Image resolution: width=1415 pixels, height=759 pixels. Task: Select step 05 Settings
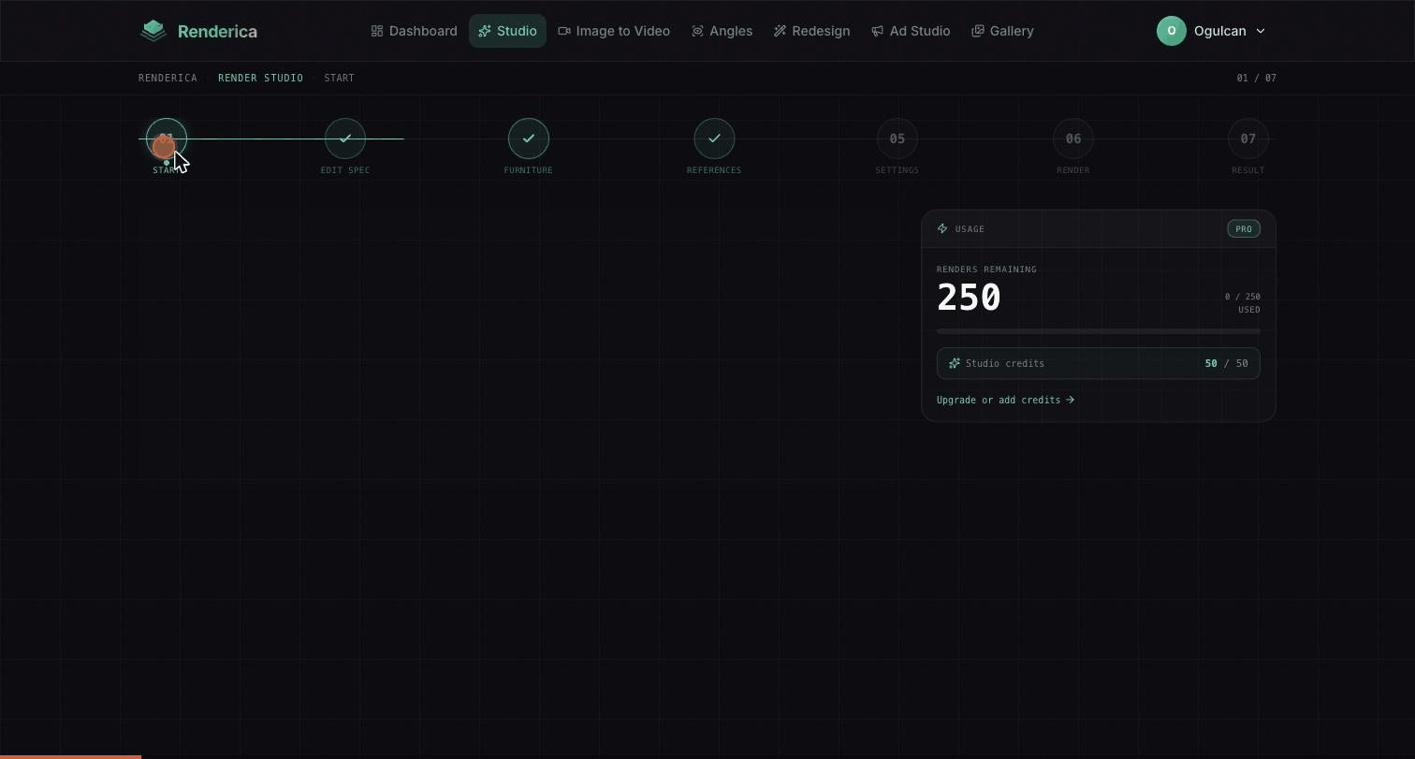897,139
